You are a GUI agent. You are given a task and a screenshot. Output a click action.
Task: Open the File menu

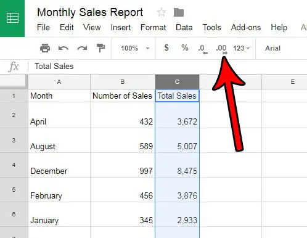pyautogui.click(x=43, y=27)
